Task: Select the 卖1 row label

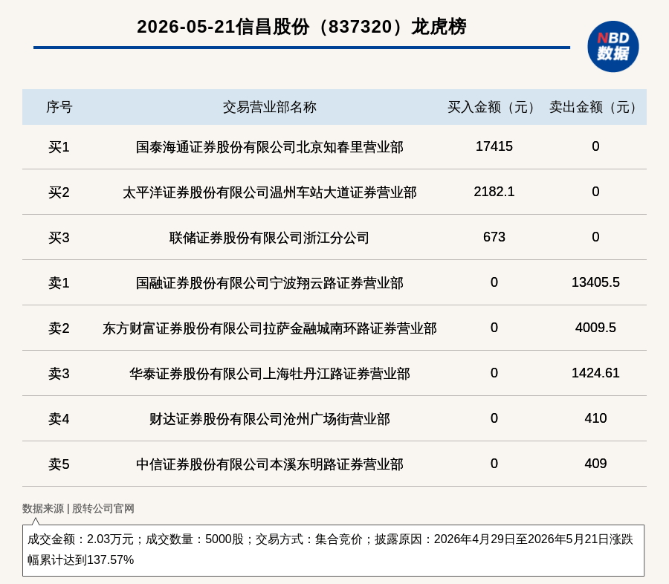Action: [59, 283]
